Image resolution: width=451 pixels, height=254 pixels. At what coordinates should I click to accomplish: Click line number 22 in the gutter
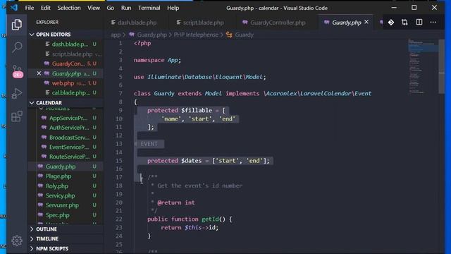click(119, 219)
